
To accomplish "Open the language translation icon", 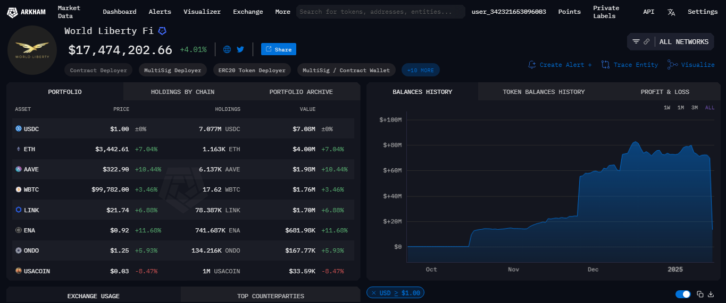I will (x=671, y=12).
